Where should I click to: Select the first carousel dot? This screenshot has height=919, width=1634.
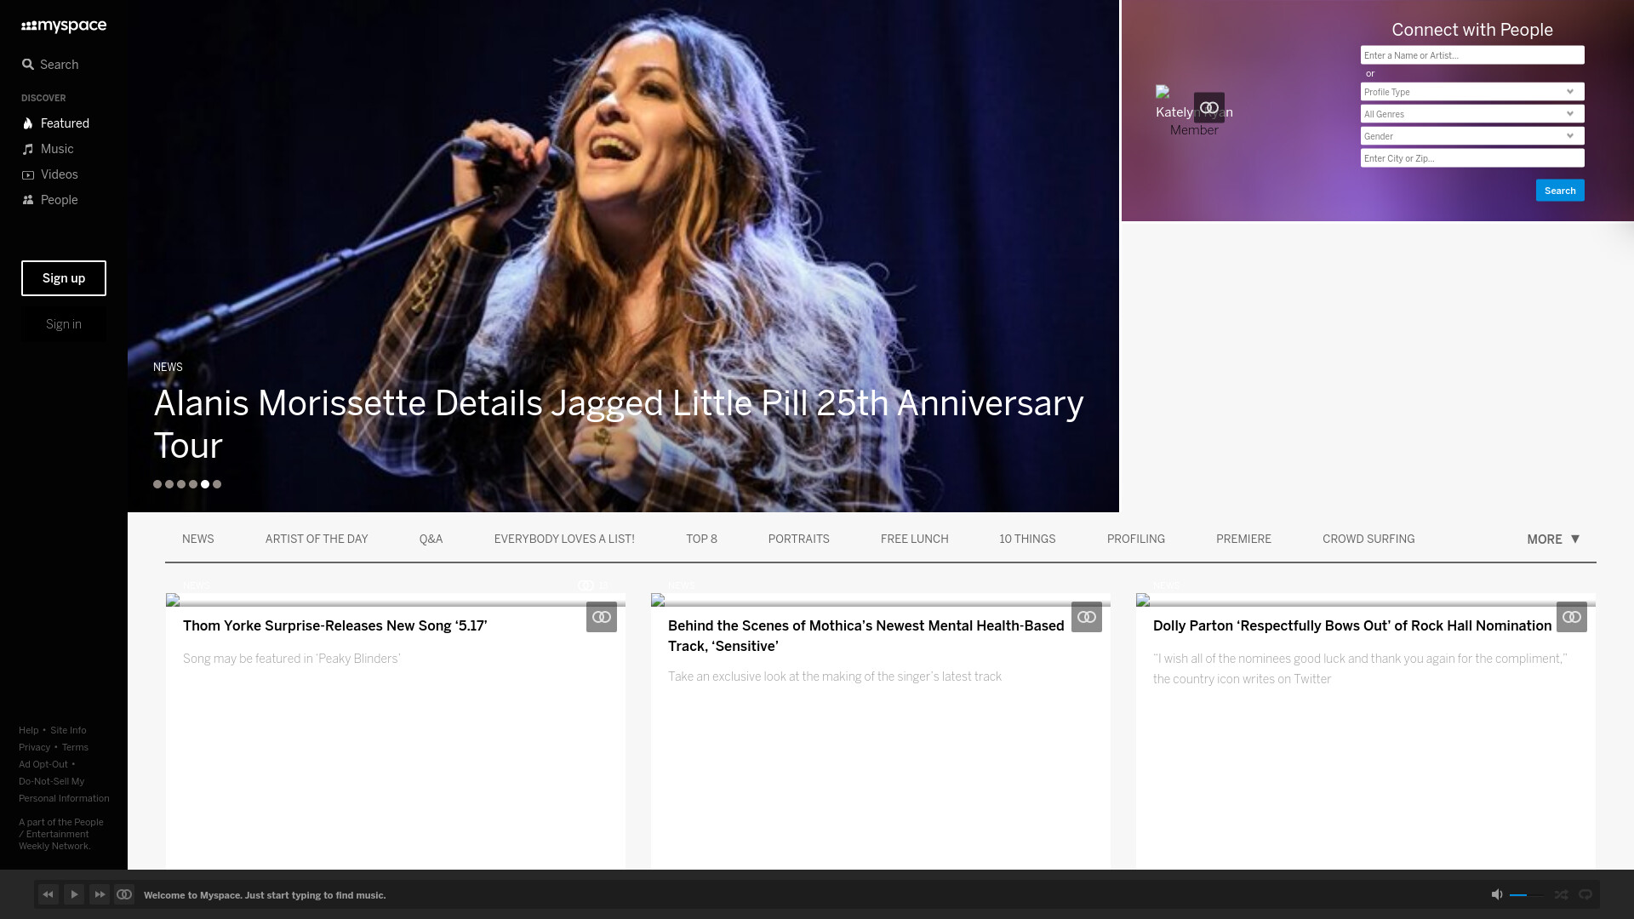157,484
